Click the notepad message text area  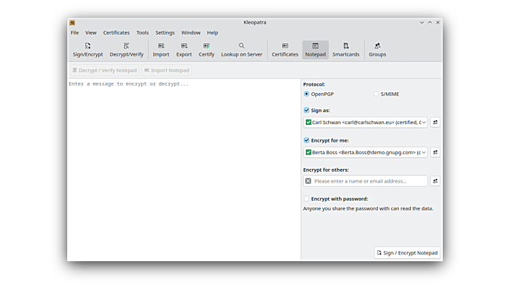click(183, 170)
